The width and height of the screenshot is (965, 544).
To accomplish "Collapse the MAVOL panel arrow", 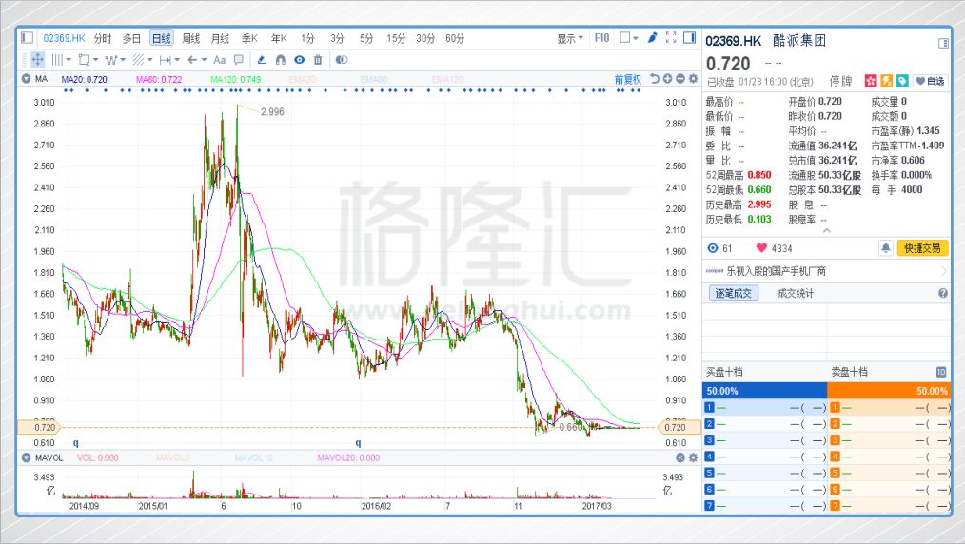I will coord(26,457).
